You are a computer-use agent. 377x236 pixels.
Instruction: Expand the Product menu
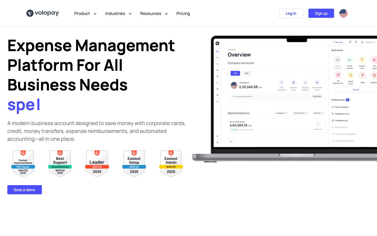click(x=85, y=13)
